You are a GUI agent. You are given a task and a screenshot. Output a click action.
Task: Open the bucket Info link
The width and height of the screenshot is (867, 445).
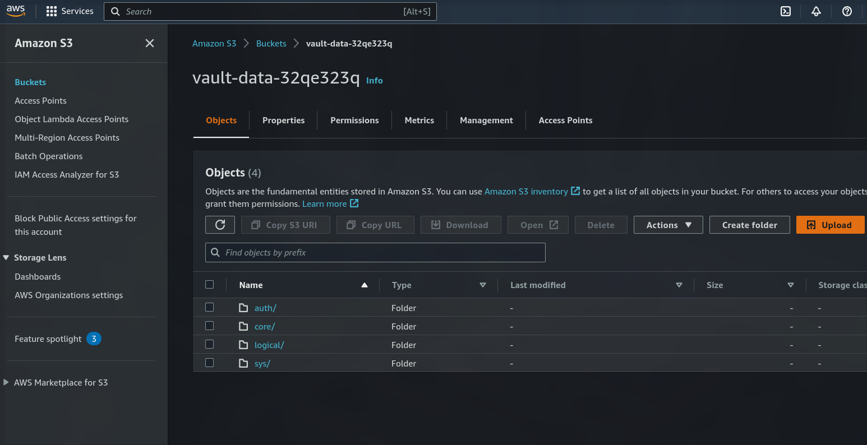click(375, 80)
